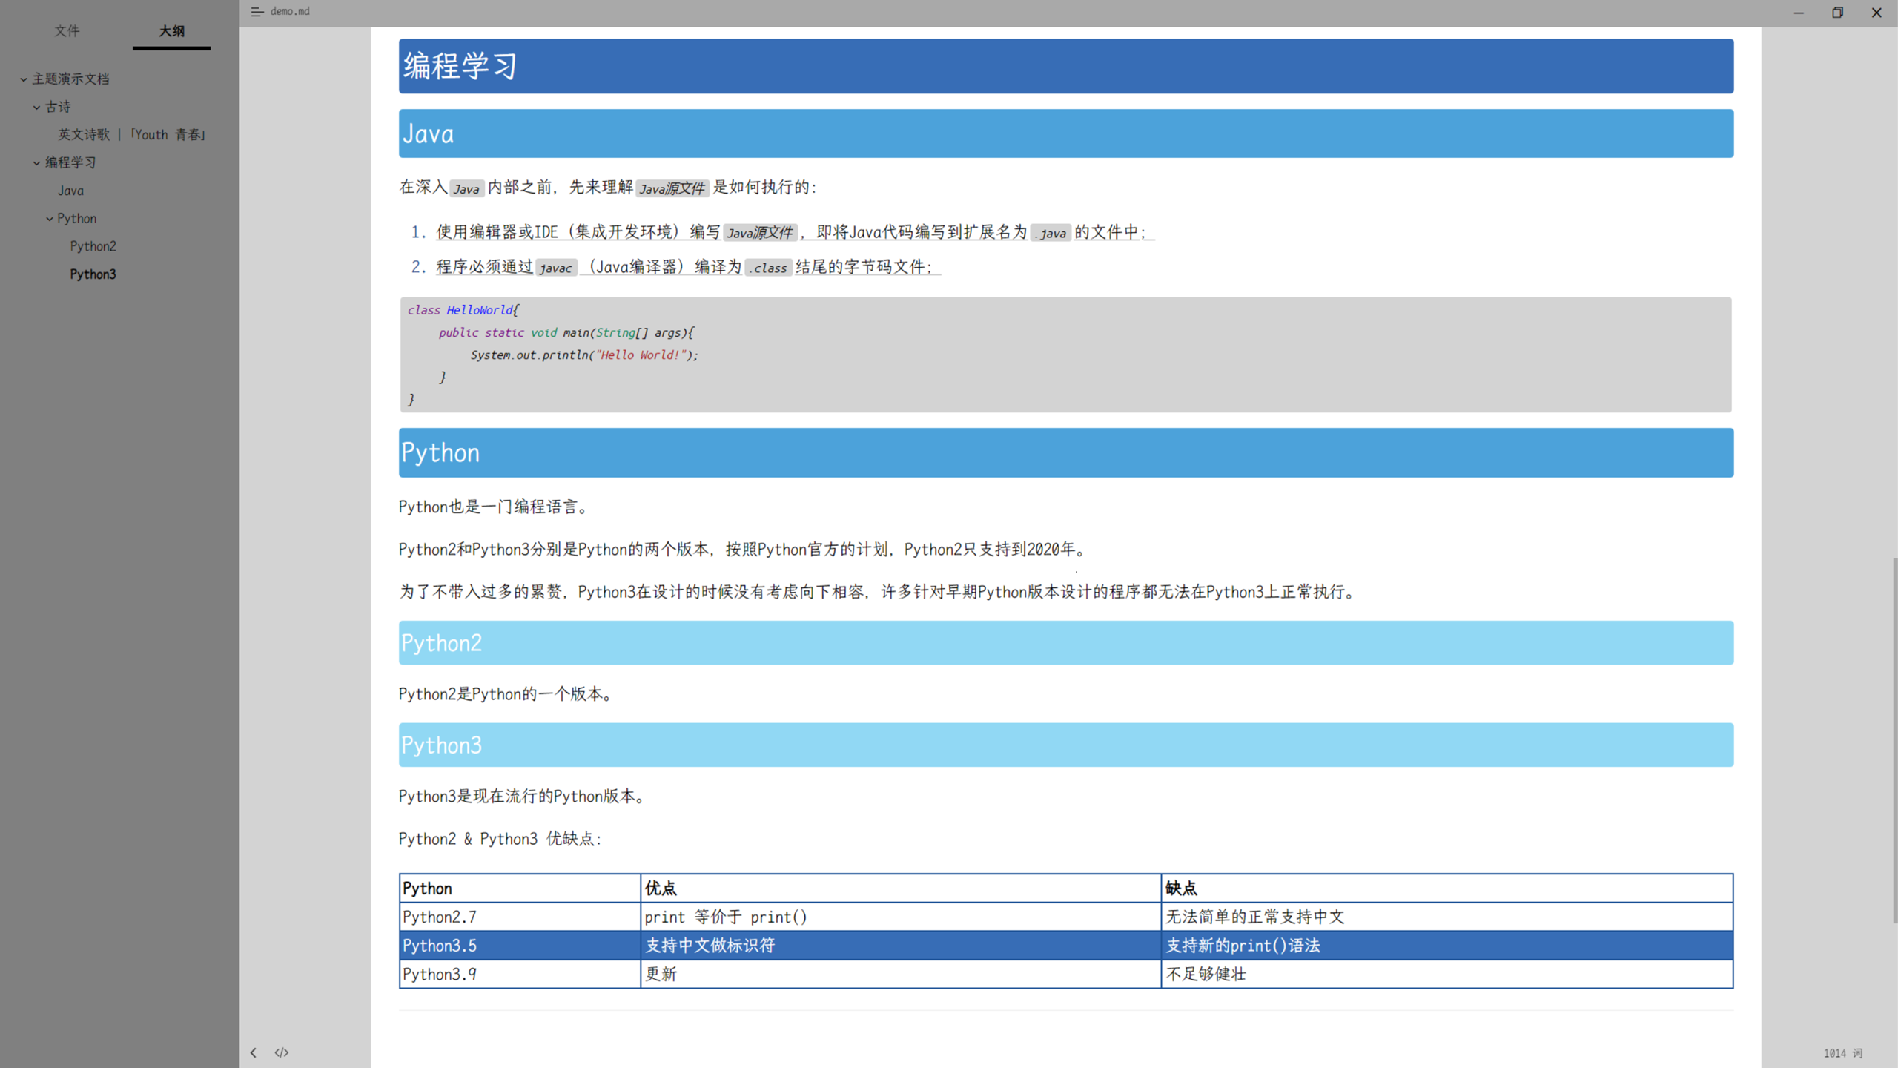The height and width of the screenshot is (1068, 1898).
Task: Click cell 无法简单的正常支持中文
Action: click(x=1447, y=917)
